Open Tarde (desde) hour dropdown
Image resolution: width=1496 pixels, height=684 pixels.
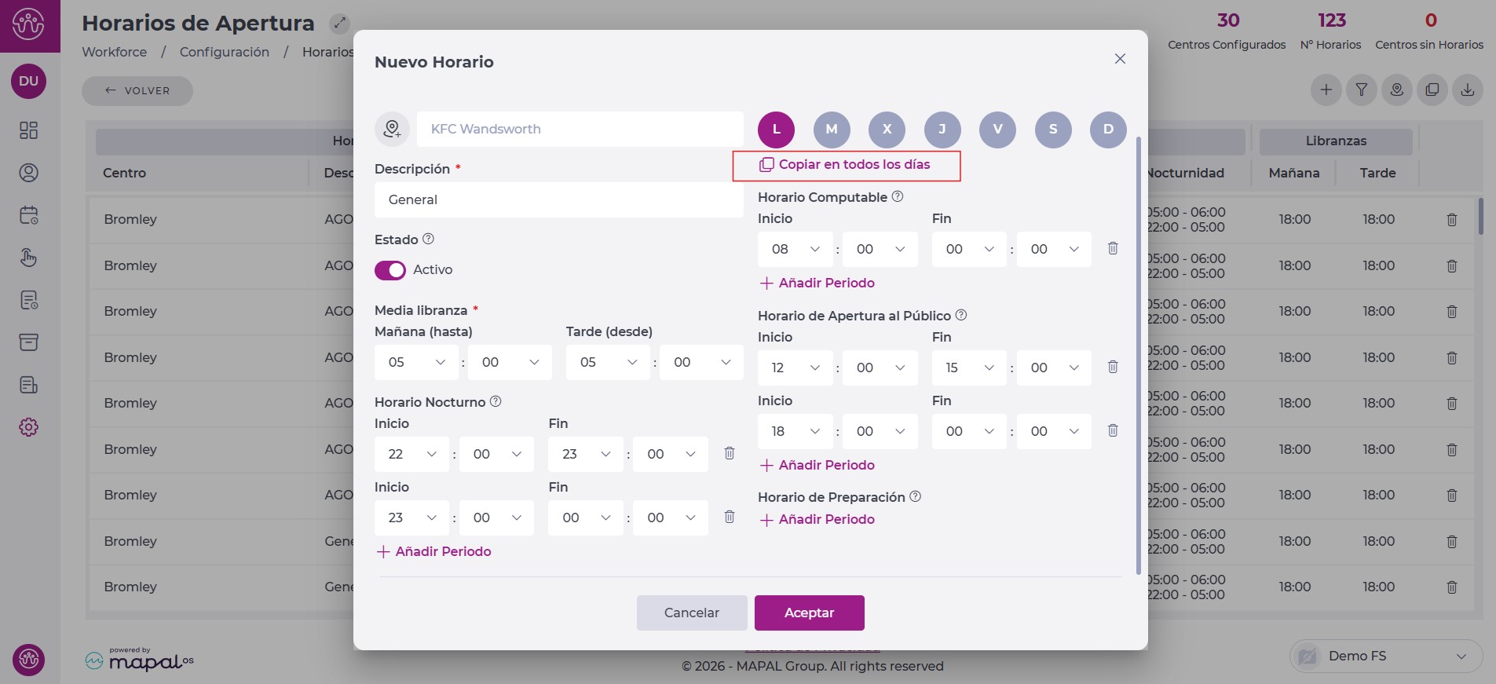pyautogui.click(x=608, y=362)
